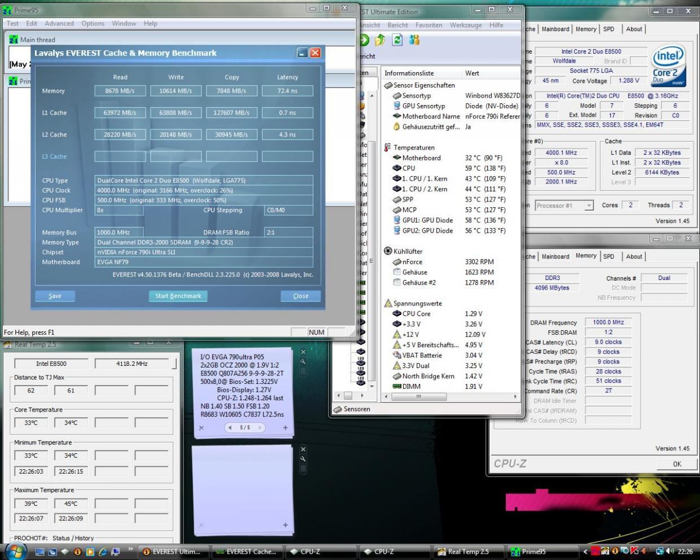Open the Internet Explorer quick launch icon
Viewport: 700px width, 560px height.
103,552
